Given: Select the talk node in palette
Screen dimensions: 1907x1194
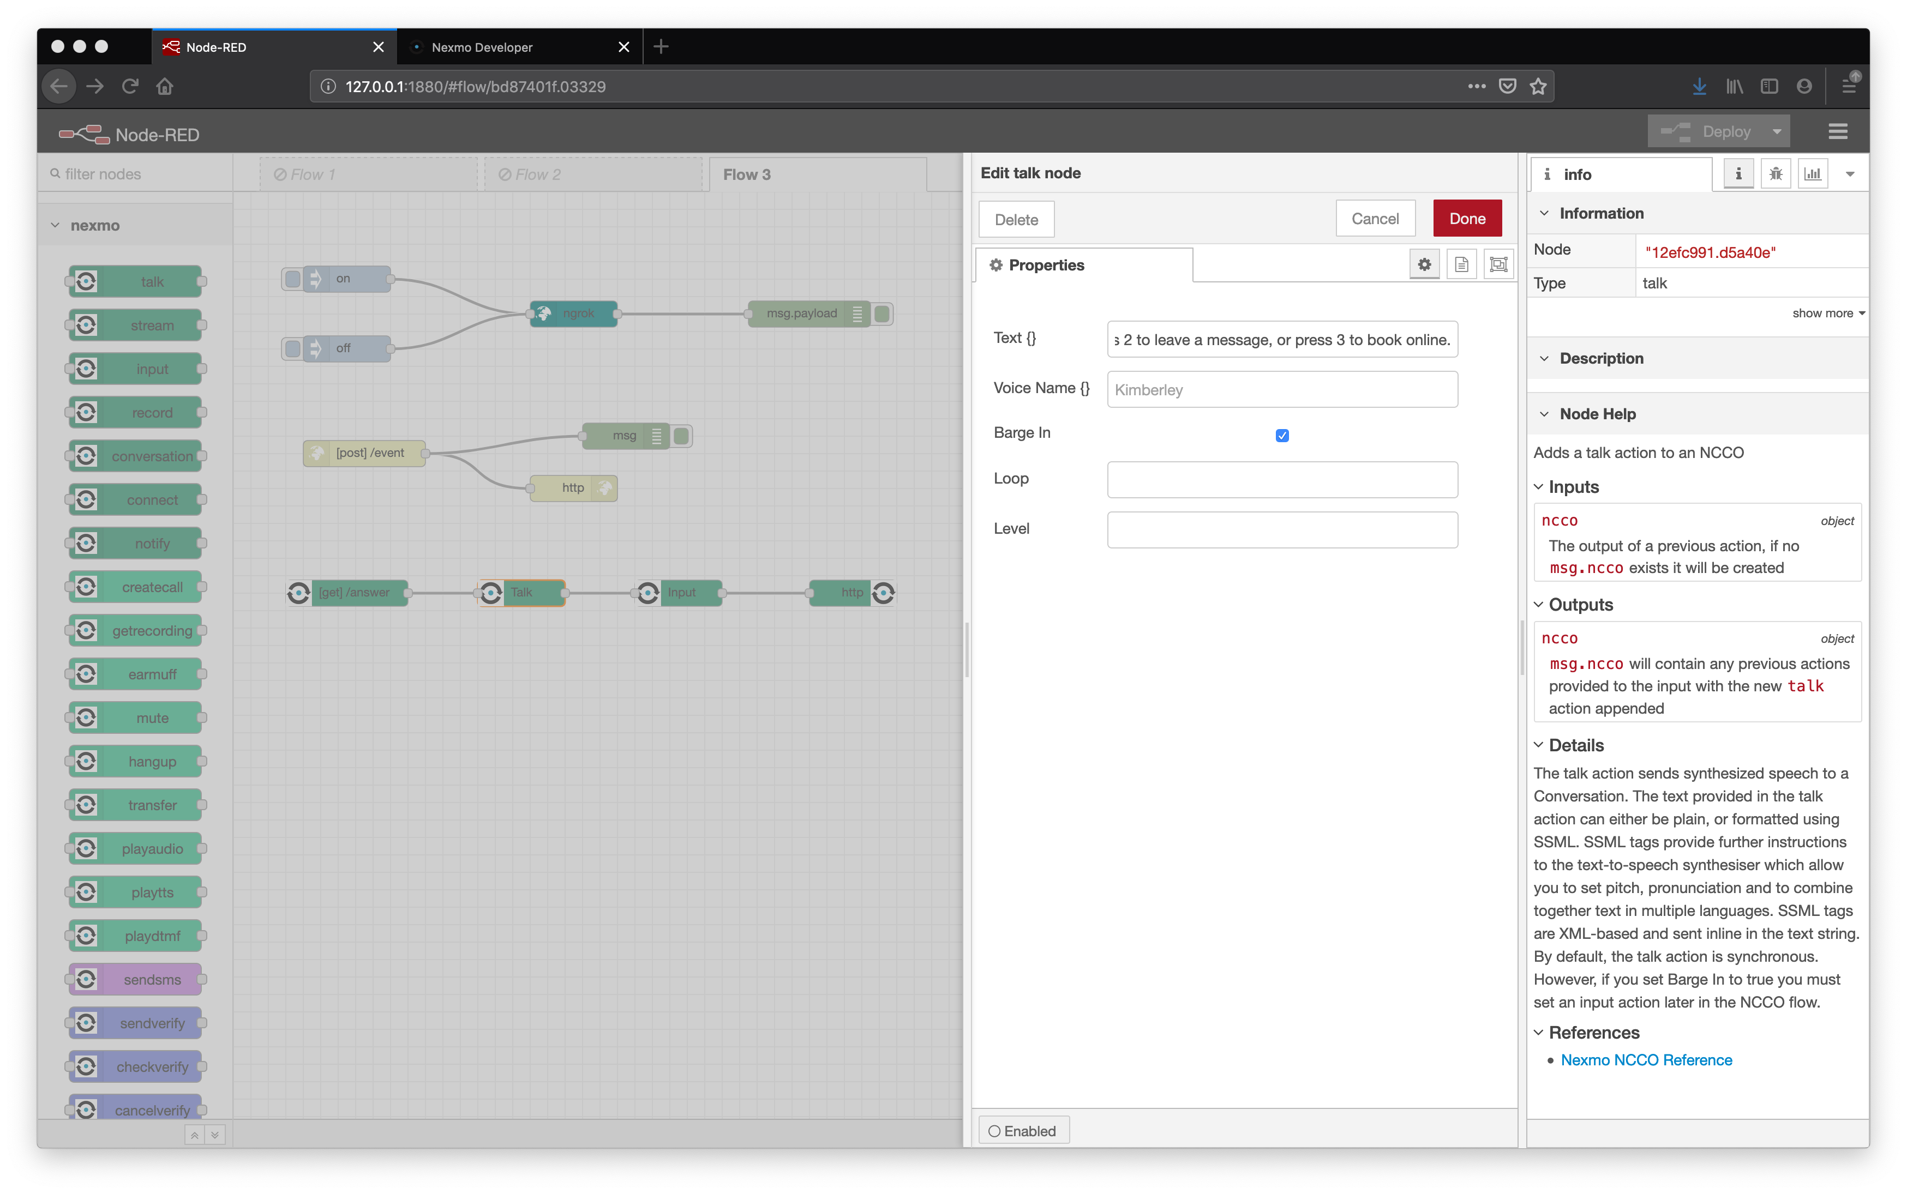Looking at the screenshot, I should [135, 282].
